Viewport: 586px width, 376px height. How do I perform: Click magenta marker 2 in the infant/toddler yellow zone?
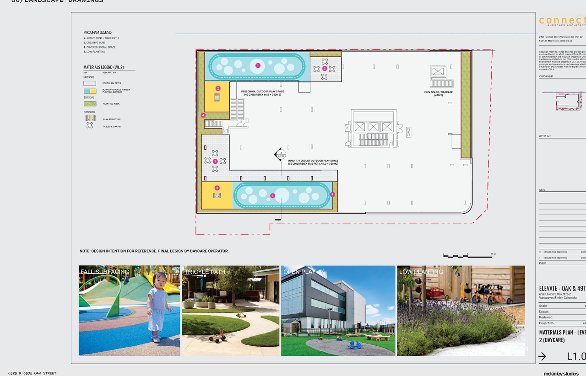click(217, 188)
